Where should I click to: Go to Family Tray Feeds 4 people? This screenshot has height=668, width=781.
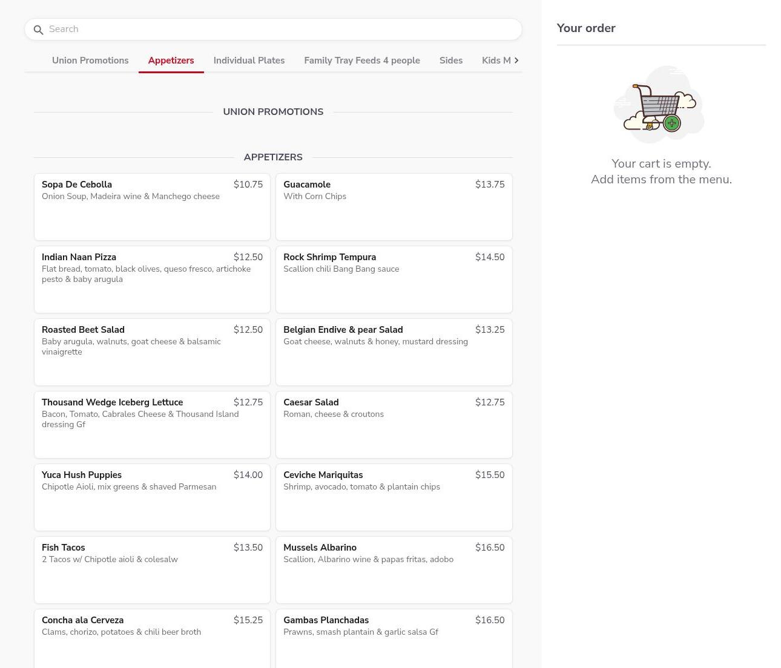361,61
